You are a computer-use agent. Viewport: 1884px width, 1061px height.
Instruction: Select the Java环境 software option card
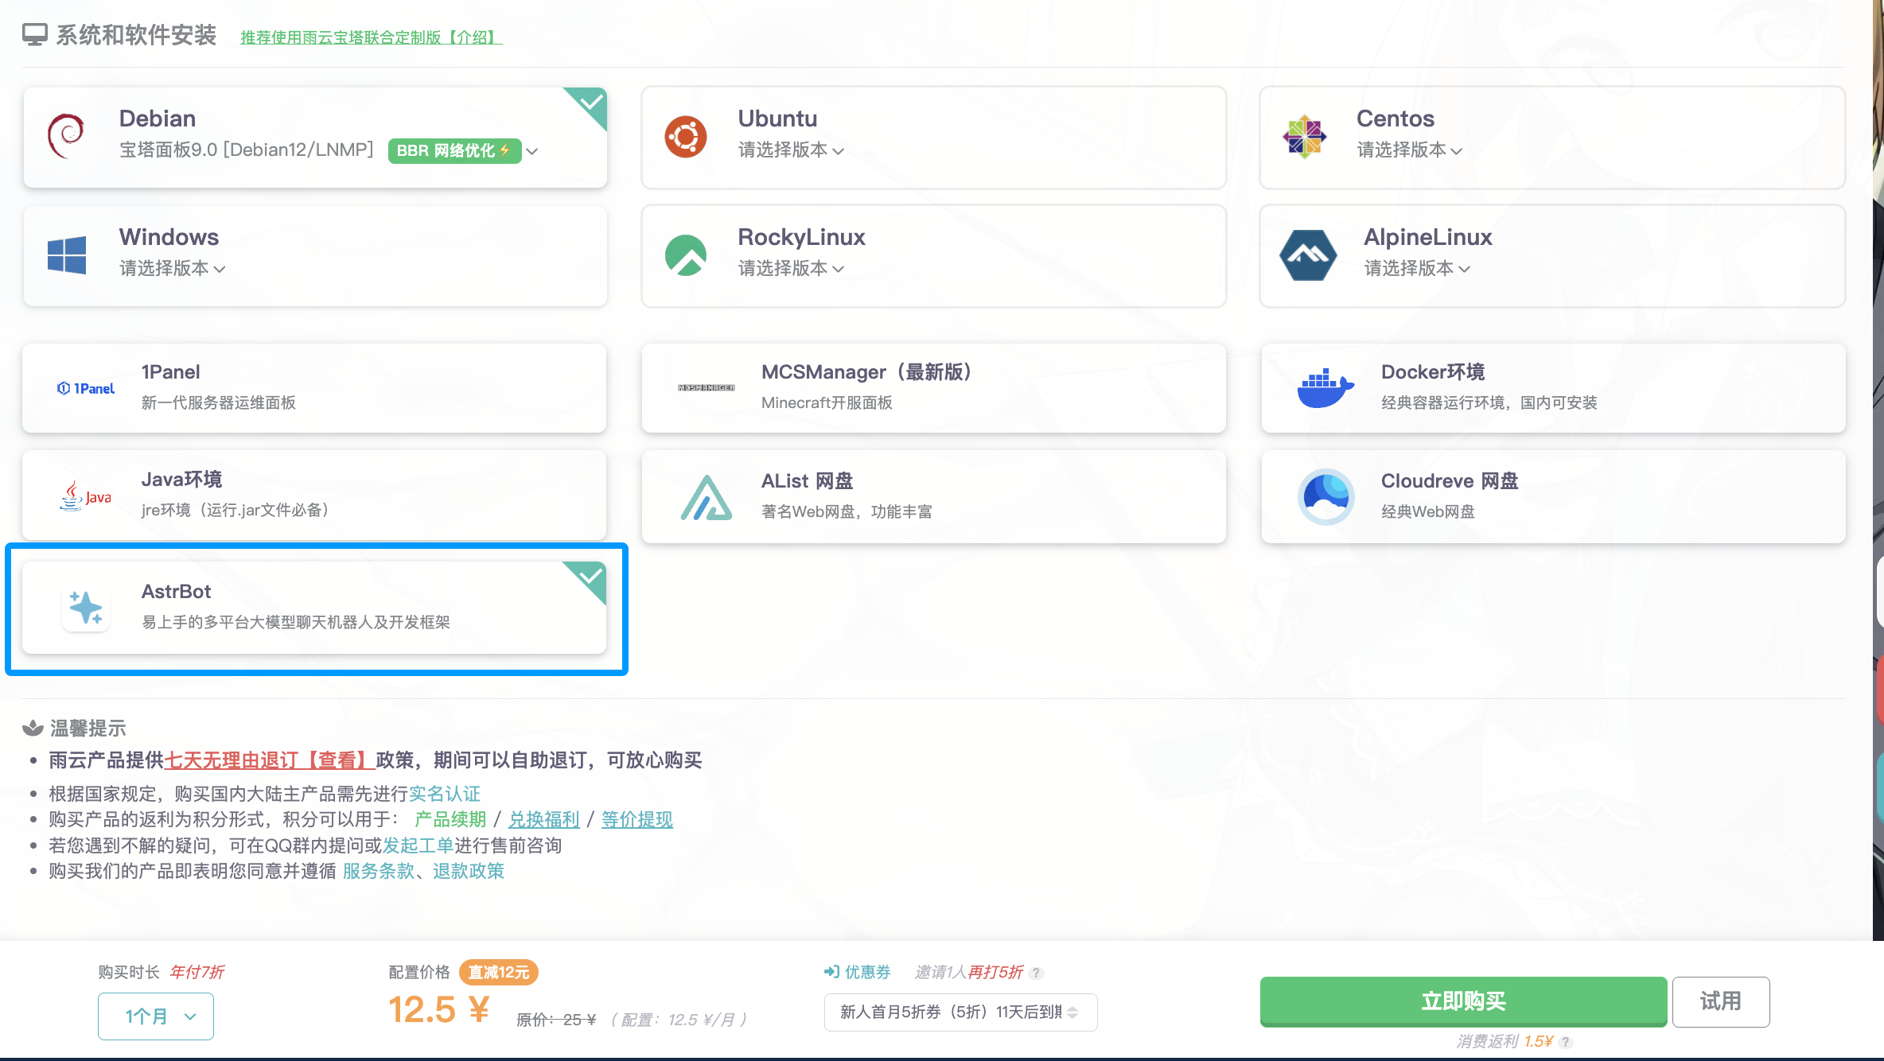coord(314,496)
